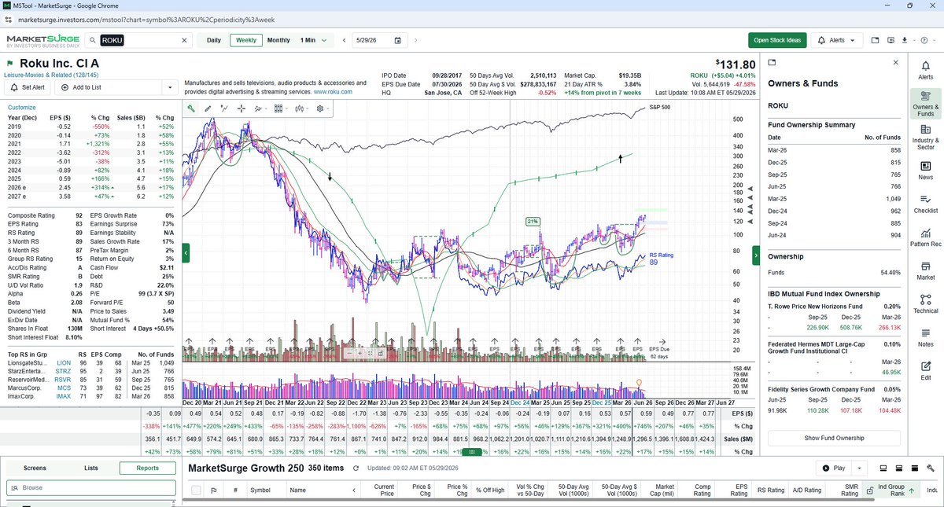Select the Screens tab
This screenshot has width=944, height=507.
pyautogui.click(x=35, y=468)
